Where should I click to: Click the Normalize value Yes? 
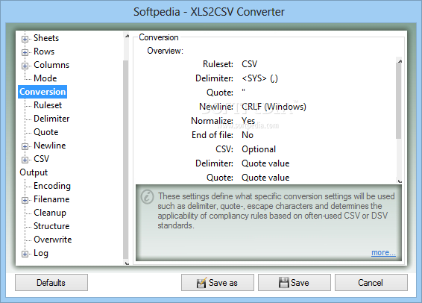point(248,121)
